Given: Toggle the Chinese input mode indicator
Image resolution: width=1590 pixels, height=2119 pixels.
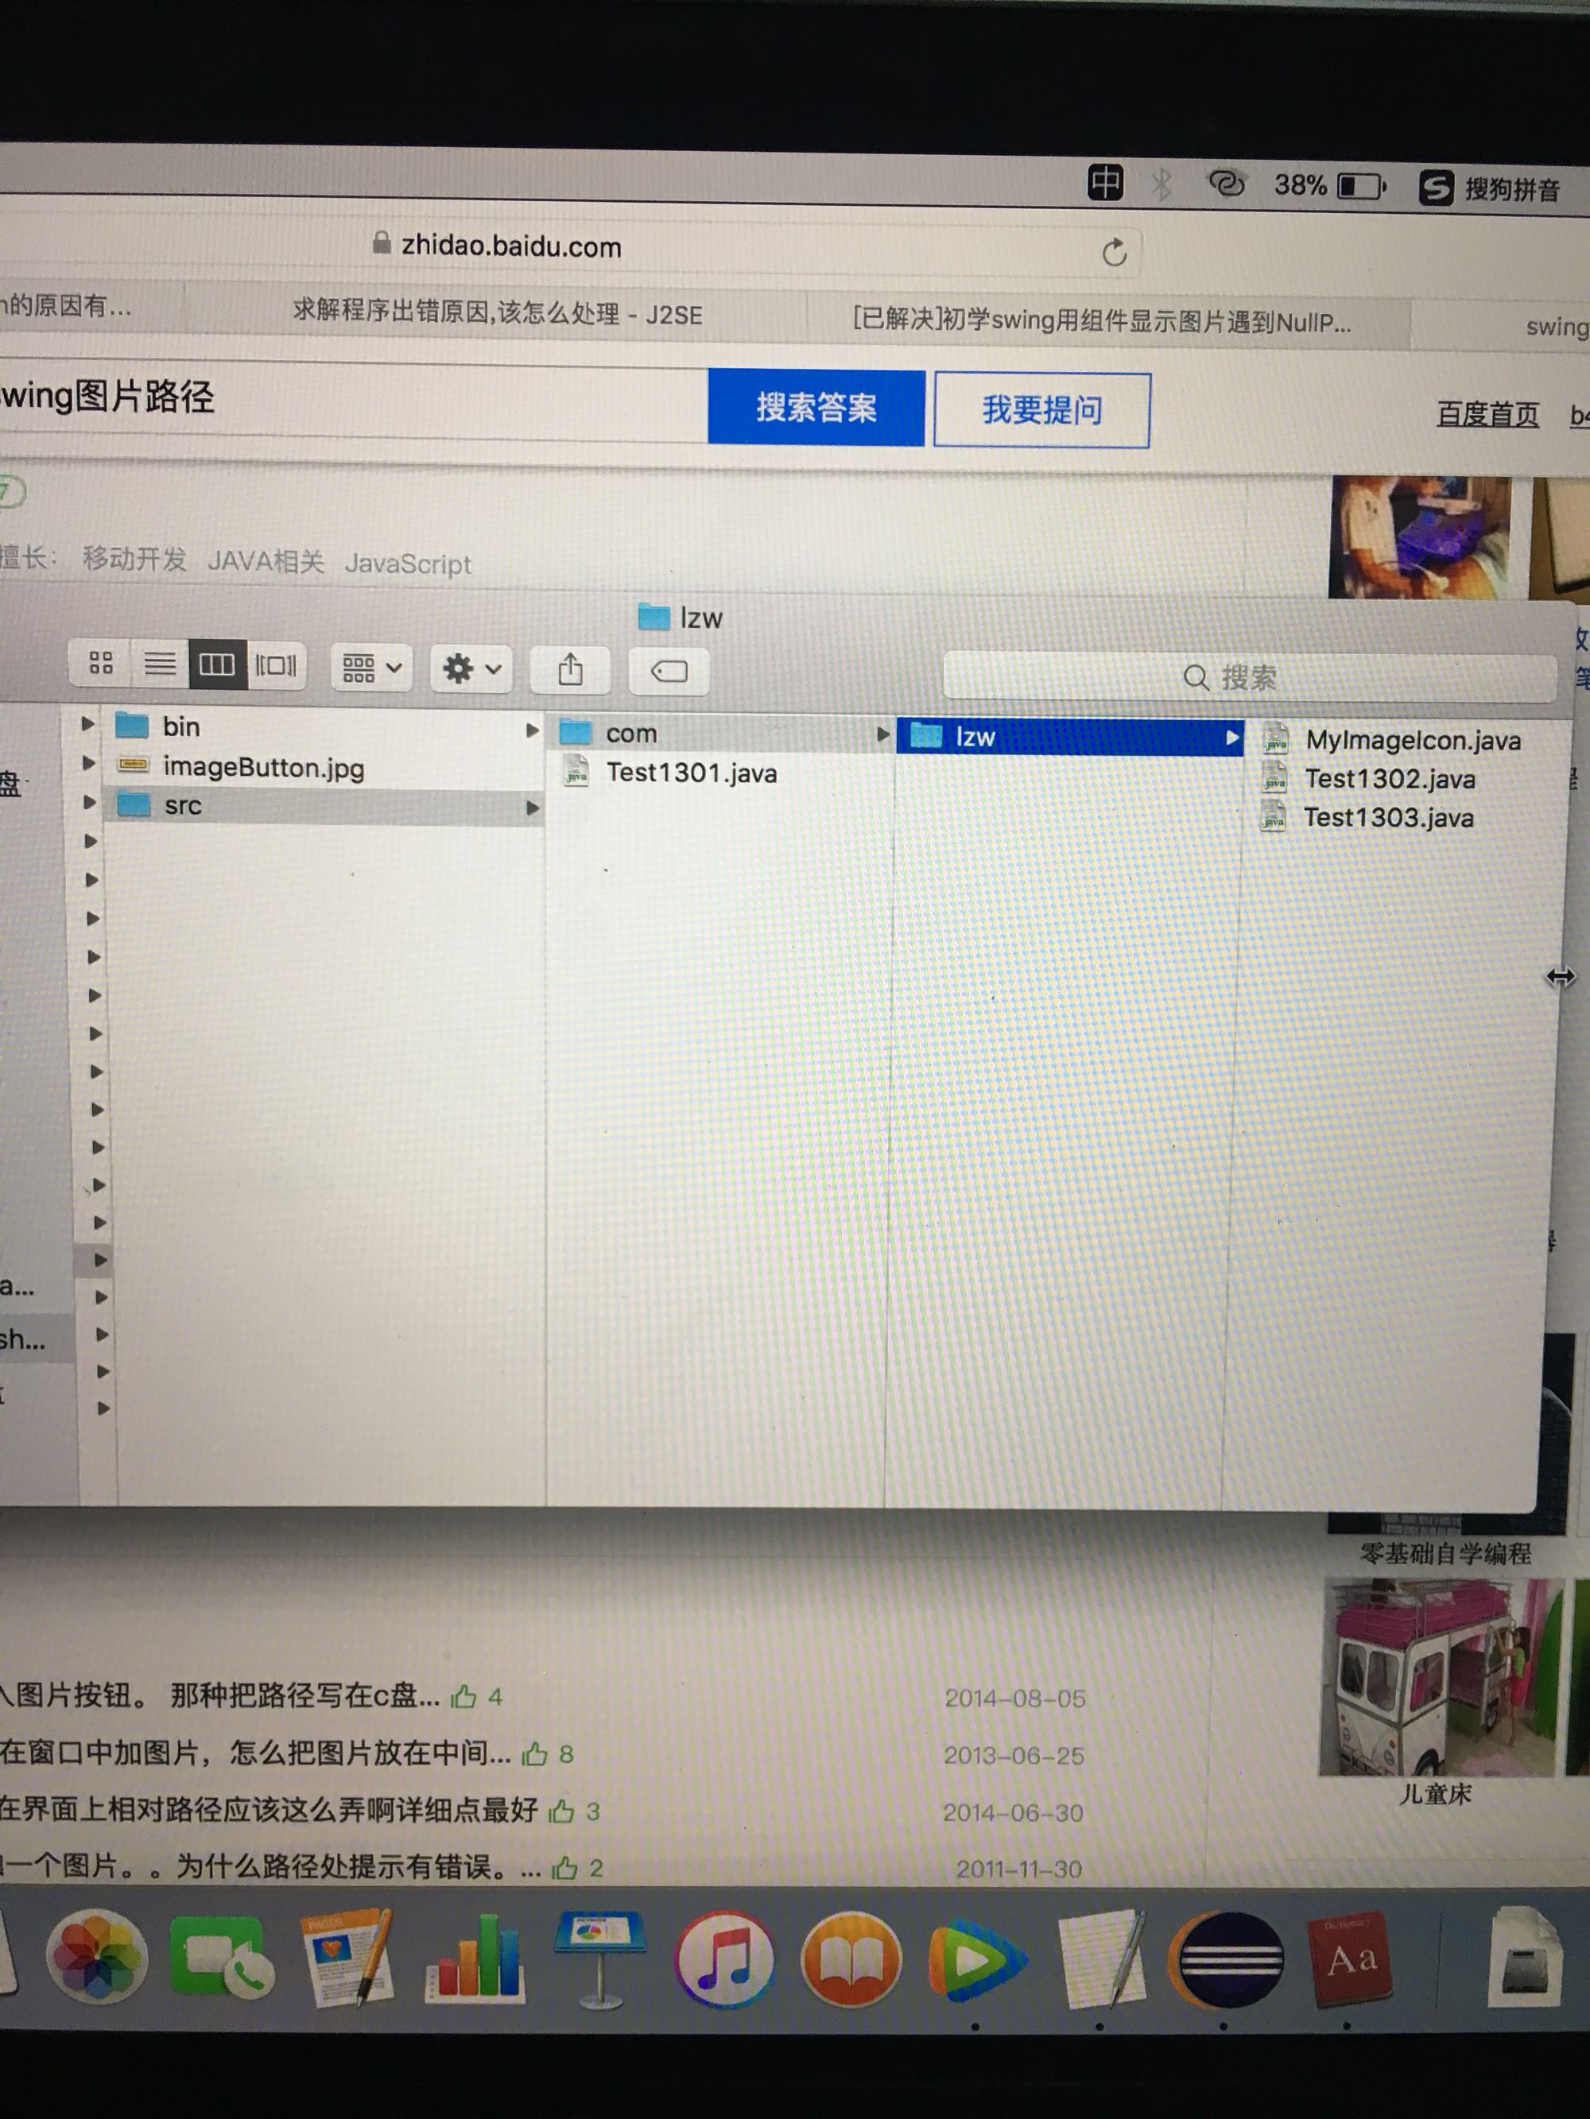Looking at the screenshot, I should coord(1104,182).
